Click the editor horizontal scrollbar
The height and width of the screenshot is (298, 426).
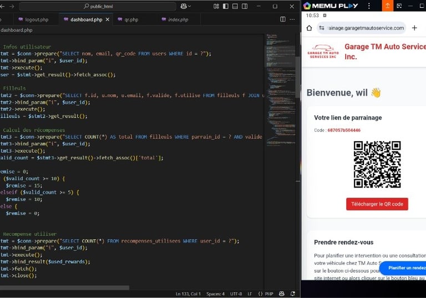(64, 287)
